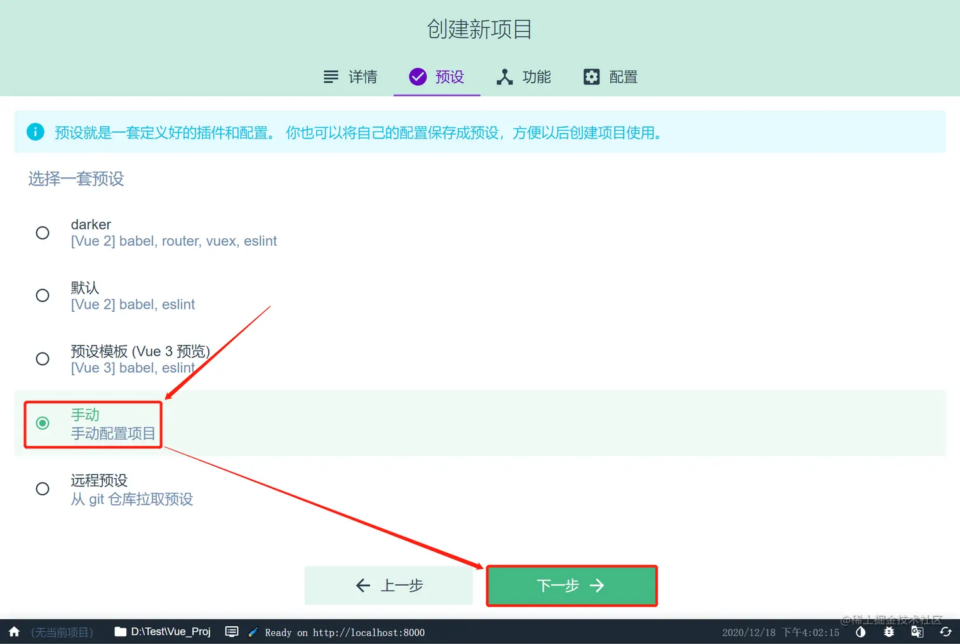
Task: Choose the darker preset radio button
Action: click(x=43, y=233)
